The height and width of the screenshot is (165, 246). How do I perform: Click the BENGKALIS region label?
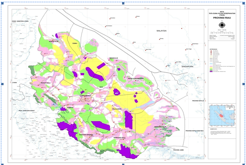tap(114, 58)
